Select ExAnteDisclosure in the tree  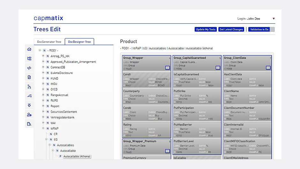point(62,73)
